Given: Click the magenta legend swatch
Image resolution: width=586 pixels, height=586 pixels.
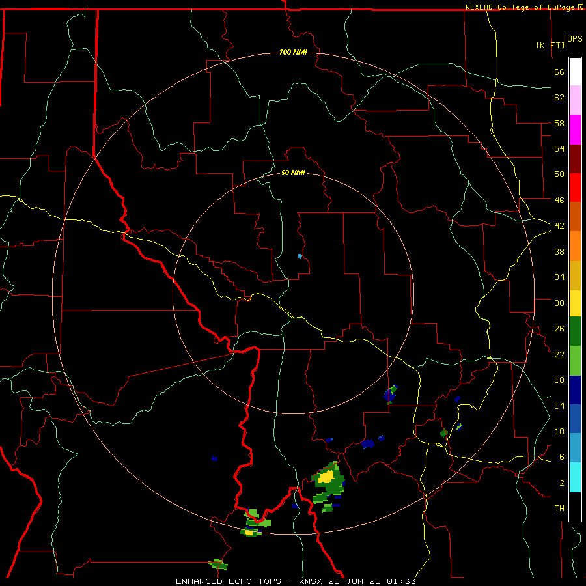Looking at the screenshot, I should click(575, 130).
